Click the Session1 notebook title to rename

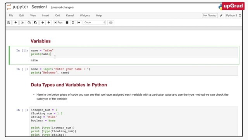click(x=40, y=7)
